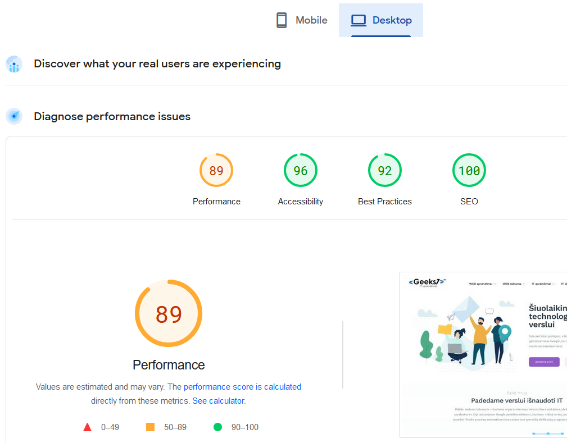Open the Geeks7 page screenshot thumbnail

(x=483, y=355)
